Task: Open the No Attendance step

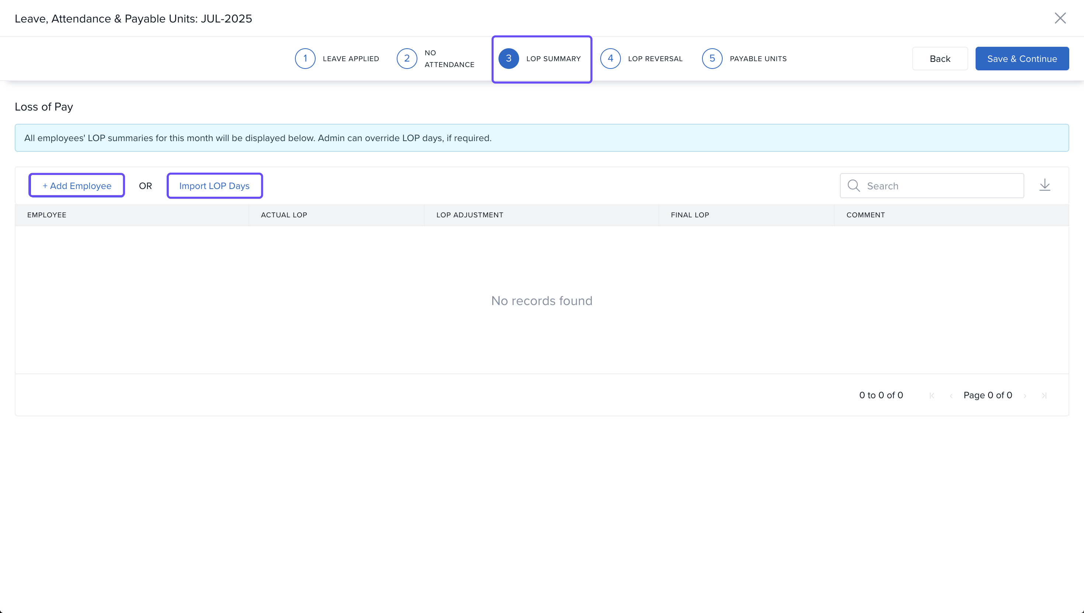Action: 435,59
